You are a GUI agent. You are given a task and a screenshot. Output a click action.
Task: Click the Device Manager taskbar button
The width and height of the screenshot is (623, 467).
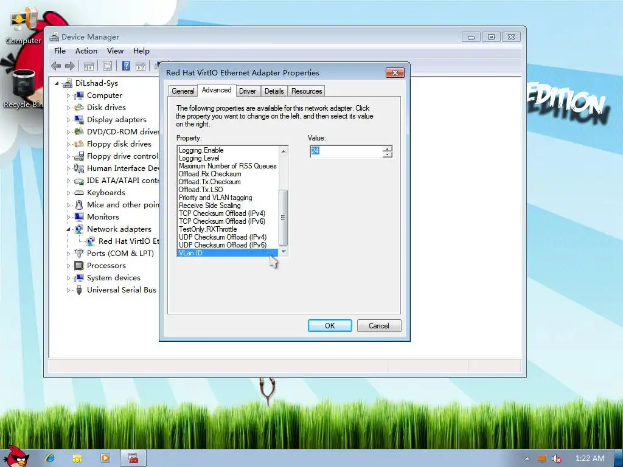[133, 458]
